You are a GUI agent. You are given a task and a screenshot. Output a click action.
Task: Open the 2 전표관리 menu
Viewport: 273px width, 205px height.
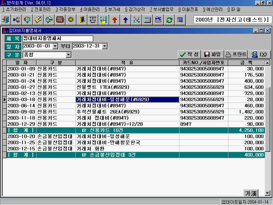[x=41, y=10]
